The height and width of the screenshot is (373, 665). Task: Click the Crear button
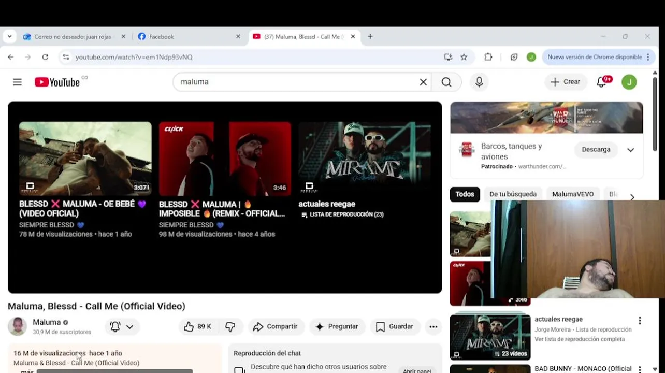click(x=566, y=82)
